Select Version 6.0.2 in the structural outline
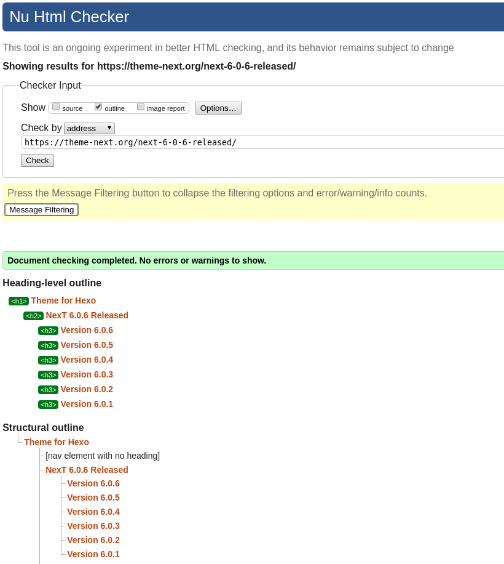 coord(93,540)
